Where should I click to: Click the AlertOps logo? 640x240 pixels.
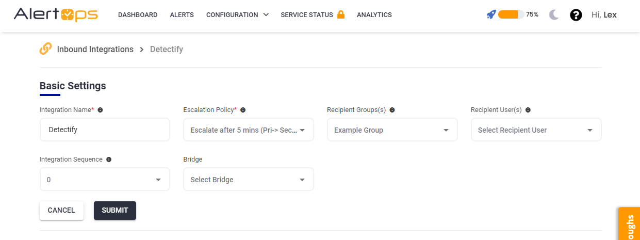pos(56,14)
